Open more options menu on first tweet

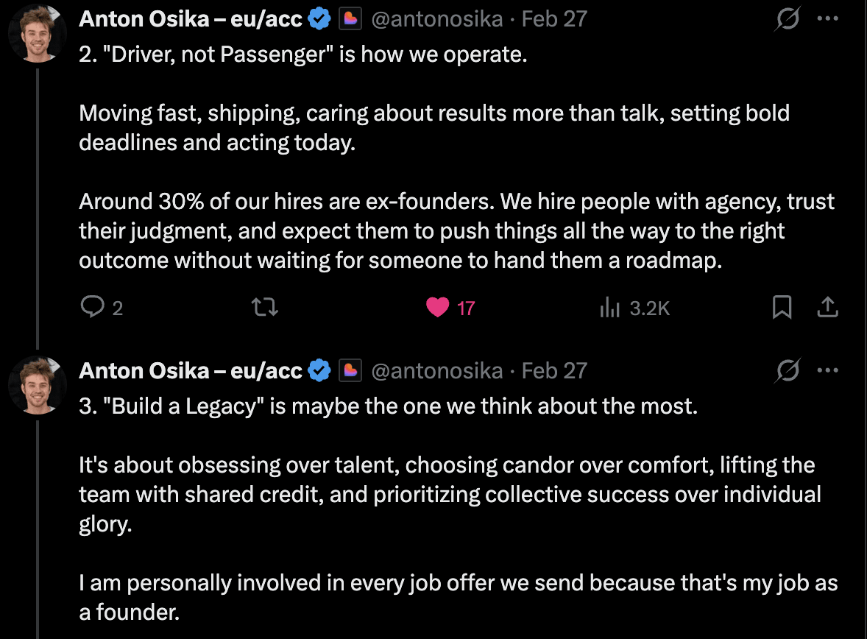point(828,19)
